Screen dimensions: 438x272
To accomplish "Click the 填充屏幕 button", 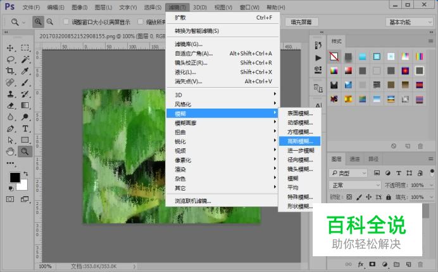I will (x=301, y=22).
